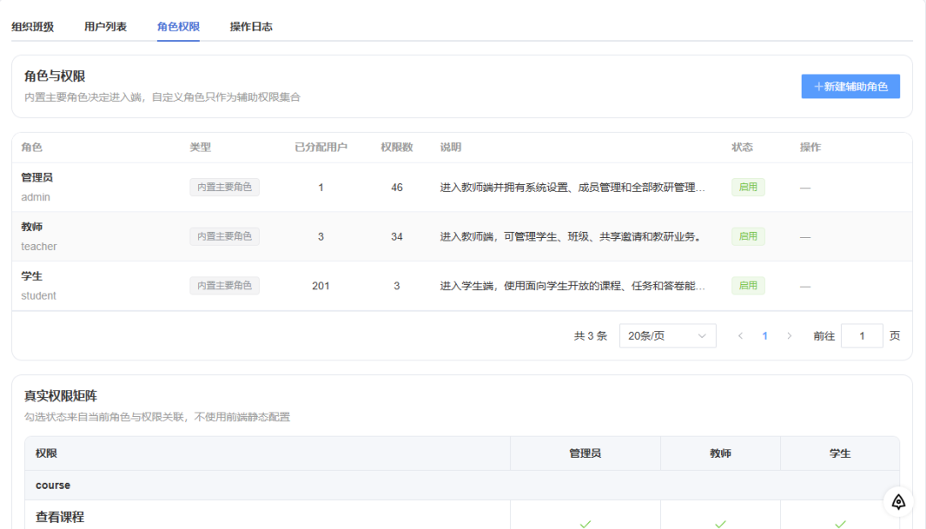
Task: Go to the 操作日志 tab
Action: pyautogui.click(x=251, y=27)
